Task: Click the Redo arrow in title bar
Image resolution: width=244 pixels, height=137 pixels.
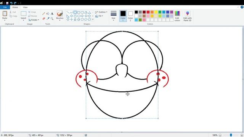Action: 15,3
